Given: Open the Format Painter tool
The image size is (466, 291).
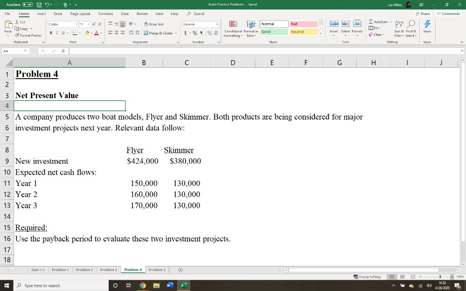Looking at the screenshot, I should tap(28, 35).
